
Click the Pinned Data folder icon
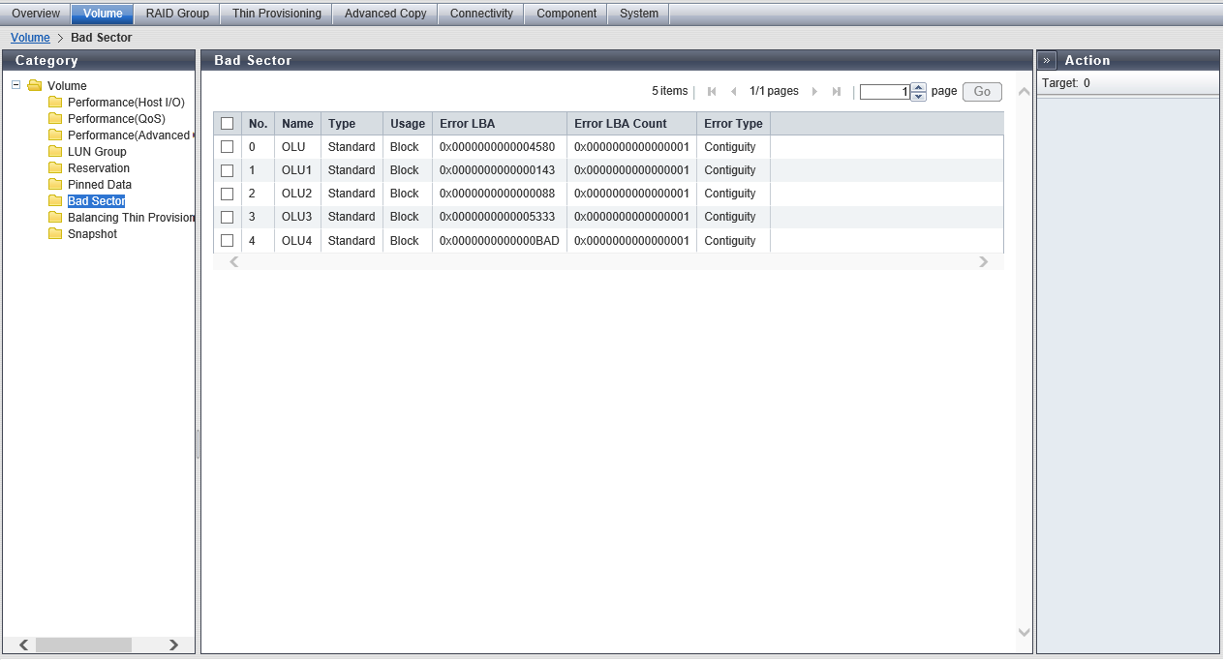(x=55, y=185)
